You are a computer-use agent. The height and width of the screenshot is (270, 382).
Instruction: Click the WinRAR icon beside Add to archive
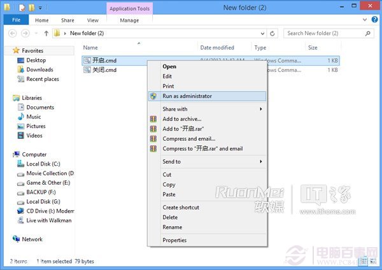[x=153, y=119]
